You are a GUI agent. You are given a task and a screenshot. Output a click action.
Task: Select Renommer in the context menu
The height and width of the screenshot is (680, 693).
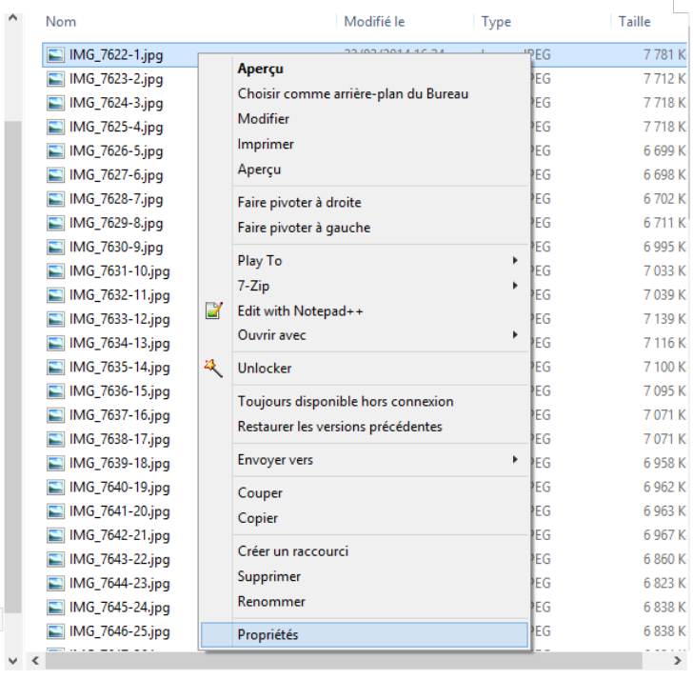[x=271, y=602]
